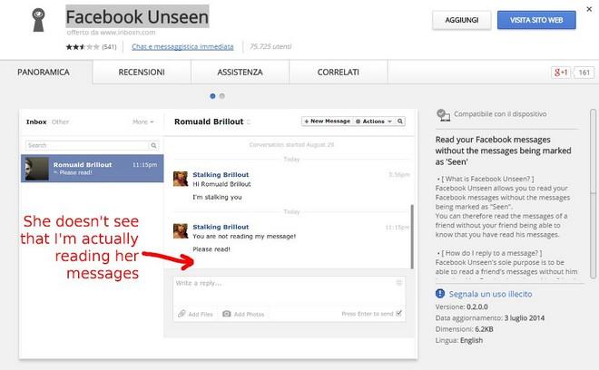Image resolution: width=599 pixels, height=370 pixels.
Task: Select the first screenshot carousel dot
Action: 212,96
